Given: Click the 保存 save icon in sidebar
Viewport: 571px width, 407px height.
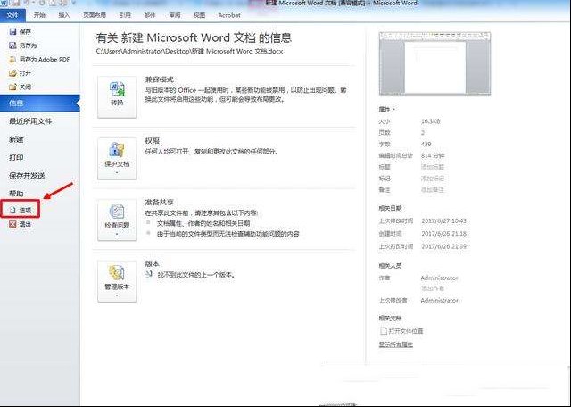Looking at the screenshot, I should pyautogui.click(x=12, y=32).
